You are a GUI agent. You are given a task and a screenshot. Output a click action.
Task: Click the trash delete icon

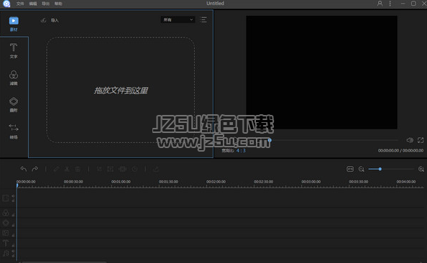[x=78, y=169]
